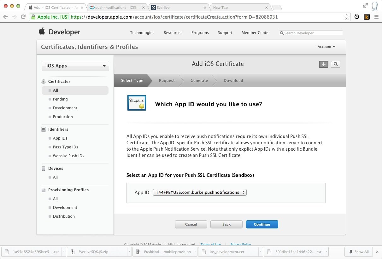
Task: Click the plus add certificate icon
Action: [323, 64]
